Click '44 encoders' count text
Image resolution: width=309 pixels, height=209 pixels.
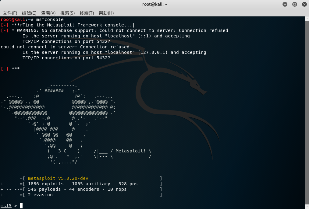pyautogui.click(x=84, y=189)
